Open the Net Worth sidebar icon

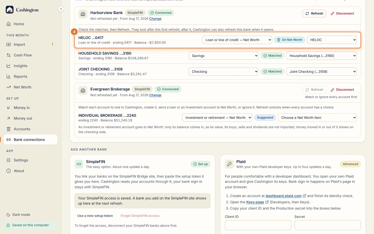point(9,87)
